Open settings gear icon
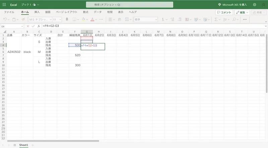The height and width of the screenshot is (148, 268). (255, 5)
